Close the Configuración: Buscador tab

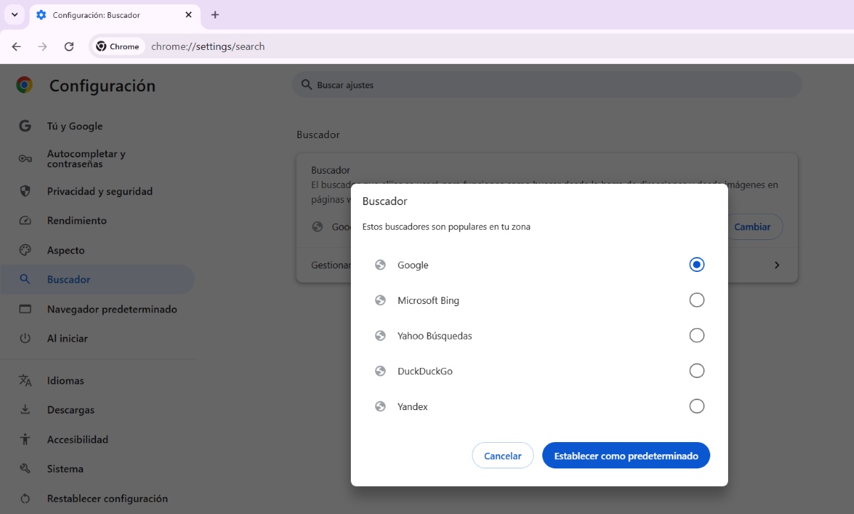pyautogui.click(x=189, y=14)
